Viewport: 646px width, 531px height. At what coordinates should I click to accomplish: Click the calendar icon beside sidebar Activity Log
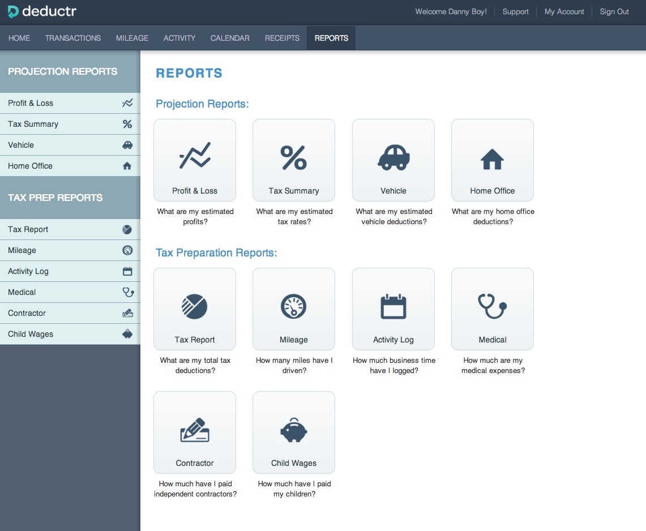pyautogui.click(x=127, y=271)
